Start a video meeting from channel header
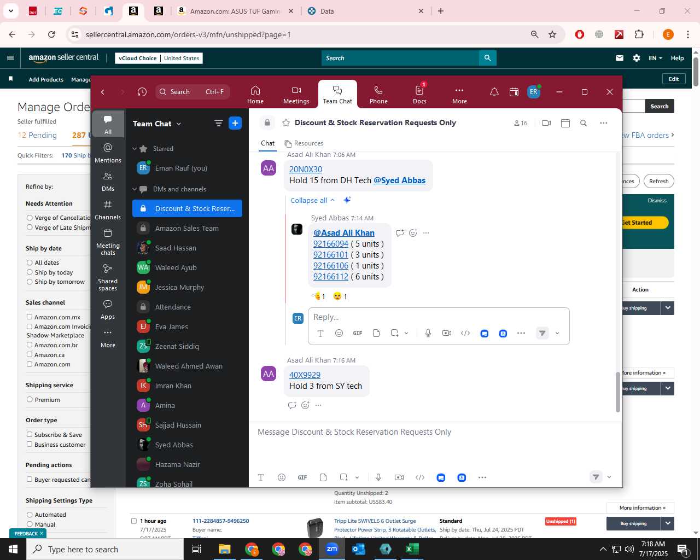 pyautogui.click(x=546, y=123)
